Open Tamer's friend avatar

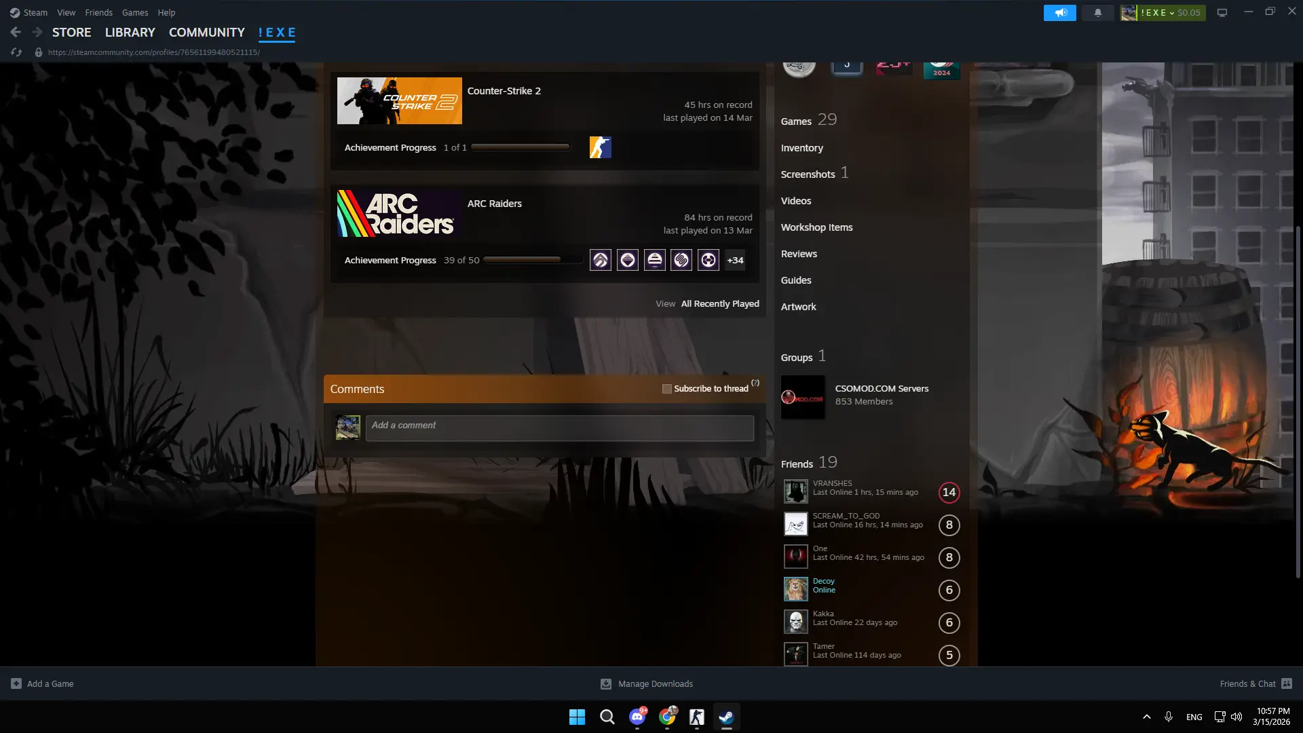point(796,654)
